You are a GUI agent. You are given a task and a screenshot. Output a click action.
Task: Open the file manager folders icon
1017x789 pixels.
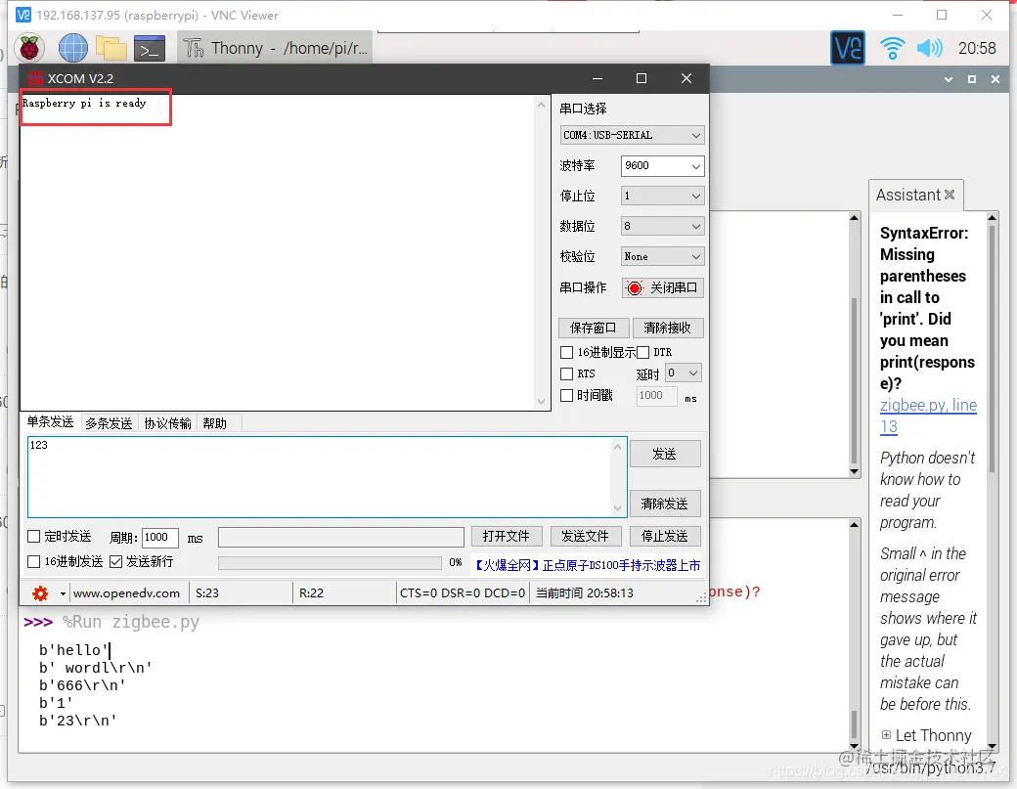pyautogui.click(x=111, y=49)
